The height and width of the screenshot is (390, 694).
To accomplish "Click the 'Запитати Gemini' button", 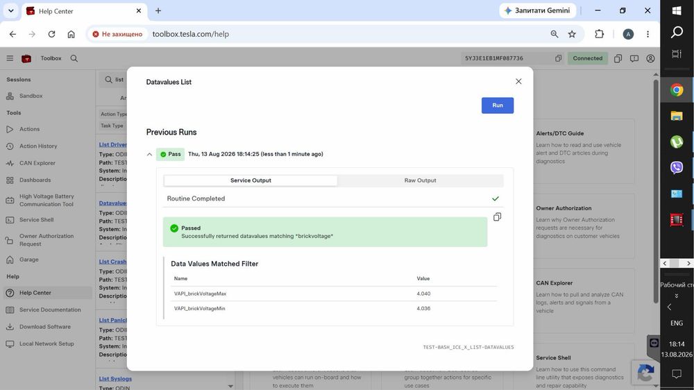I will [x=538, y=10].
